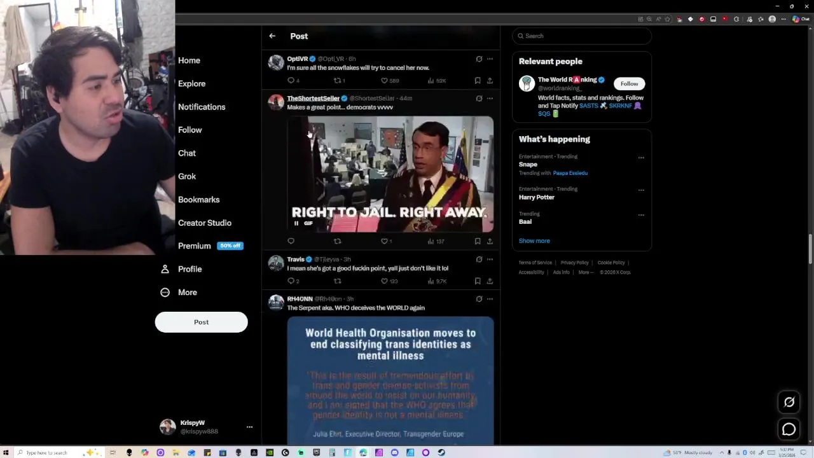Open Premium 50% off in sidebar

coord(210,246)
